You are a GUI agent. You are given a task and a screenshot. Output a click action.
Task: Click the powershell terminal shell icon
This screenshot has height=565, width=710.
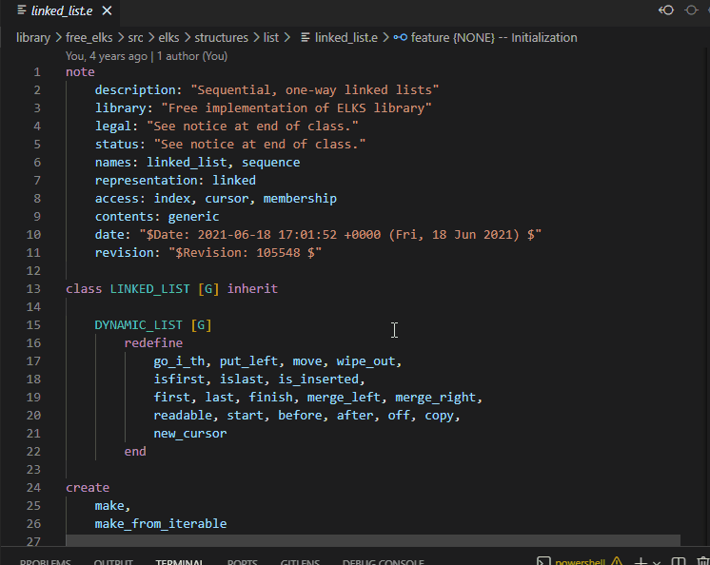pos(542,562)
